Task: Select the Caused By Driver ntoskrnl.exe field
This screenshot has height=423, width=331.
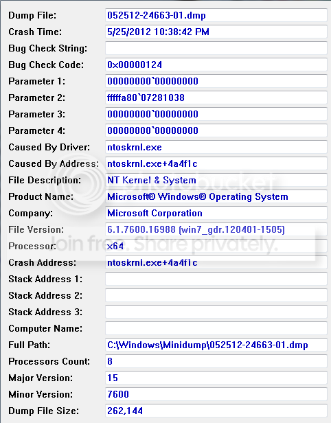Action: click(216, 147)
